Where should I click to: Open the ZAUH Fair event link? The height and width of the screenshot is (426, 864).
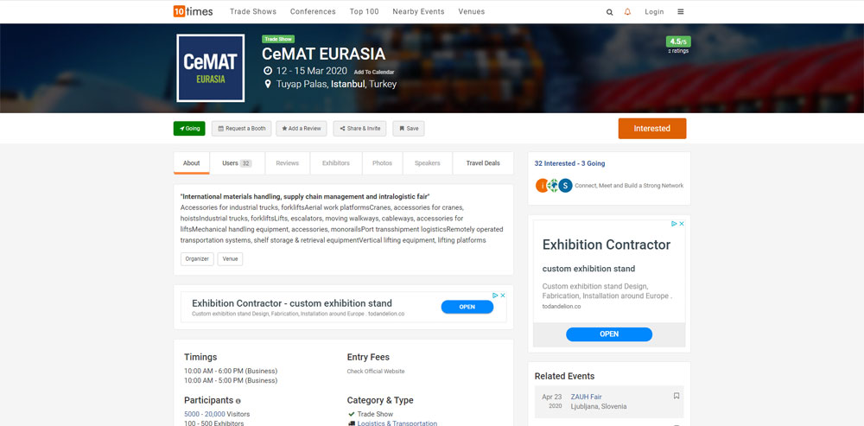coord(587,397)
